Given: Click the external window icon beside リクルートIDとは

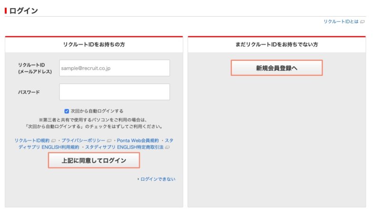Looking at the screenshot, I should click(x=362, y=22).
